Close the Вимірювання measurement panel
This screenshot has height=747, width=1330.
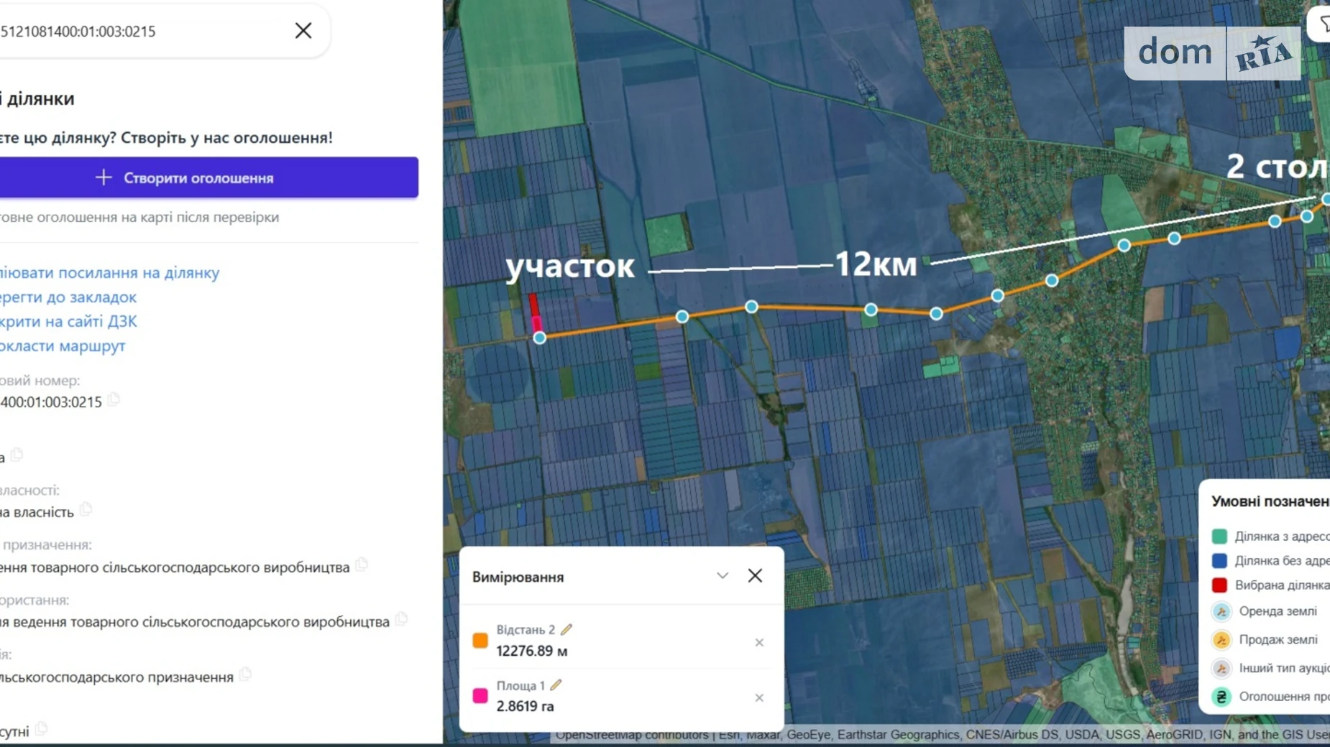click(x=755, y=576)
